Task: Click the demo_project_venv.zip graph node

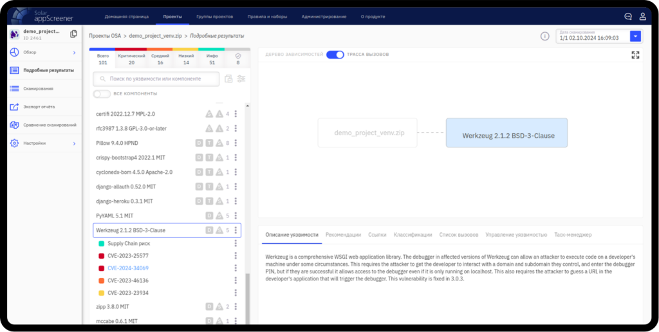Action: [x=367, y=133]
